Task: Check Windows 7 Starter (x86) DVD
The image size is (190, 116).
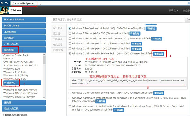Action: [70, 33]
